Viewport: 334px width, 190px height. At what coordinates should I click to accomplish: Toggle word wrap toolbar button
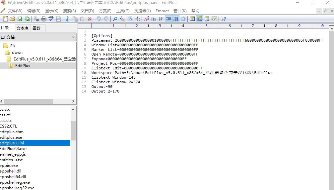point(168,19)
